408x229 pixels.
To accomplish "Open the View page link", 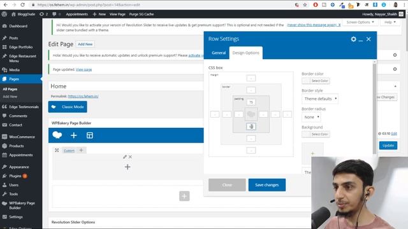I will [84, 69].
